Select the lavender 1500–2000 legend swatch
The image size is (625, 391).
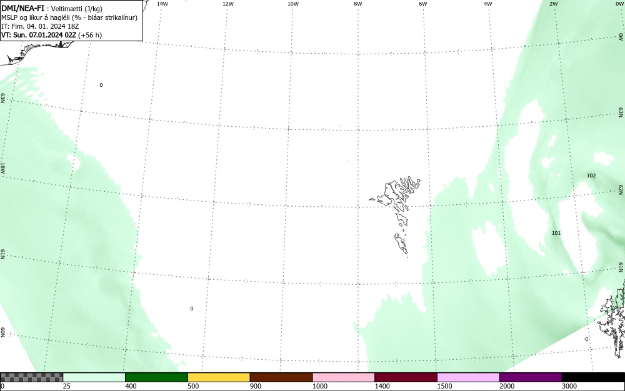468,377
